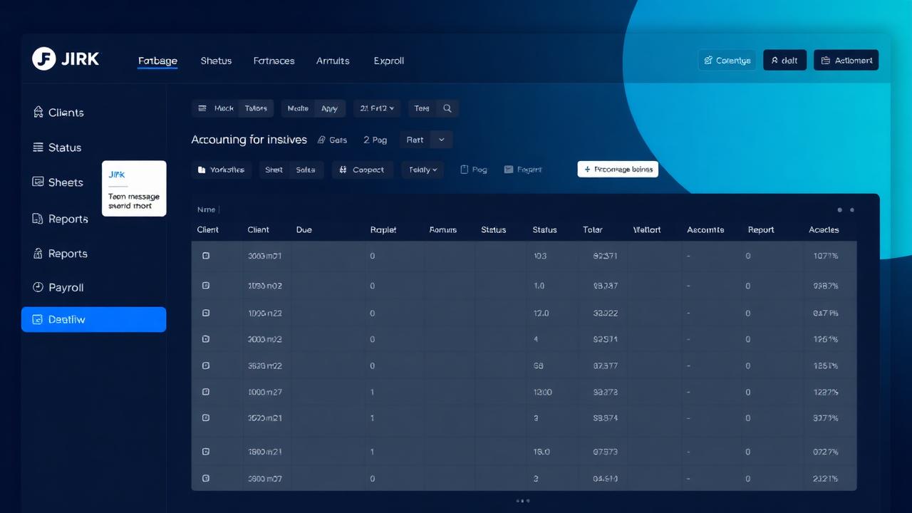Click the Rert button
The height and width of the screenshot is (513, 912).
[415, 140]
